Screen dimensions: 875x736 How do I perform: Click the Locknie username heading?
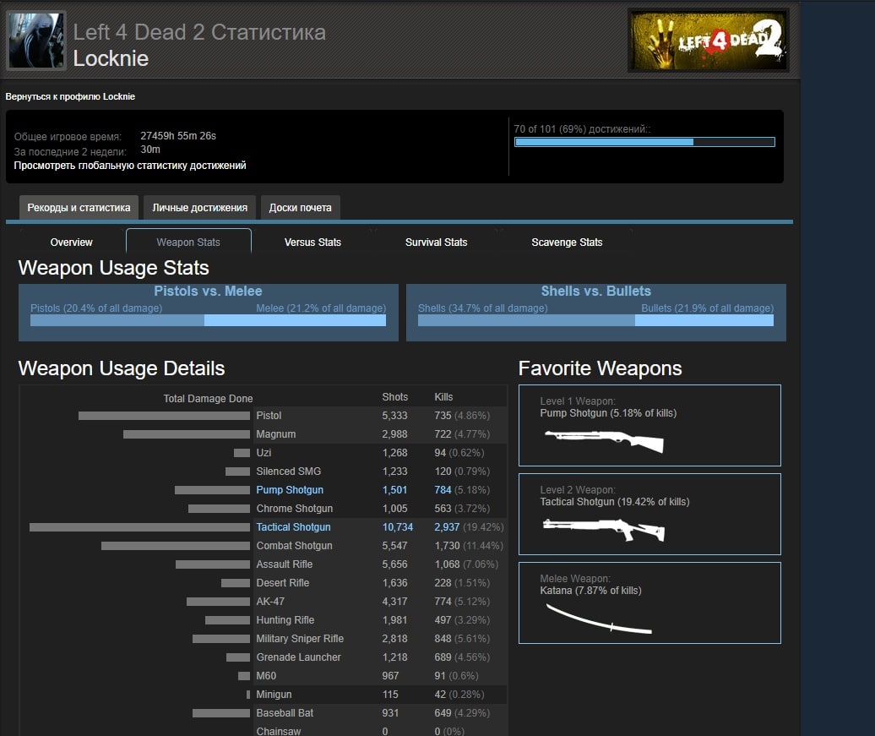point(111,58)
